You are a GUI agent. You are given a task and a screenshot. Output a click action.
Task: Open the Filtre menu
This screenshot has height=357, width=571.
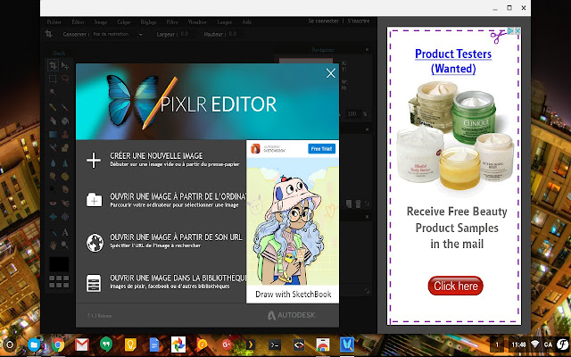[x=172, y=21]
